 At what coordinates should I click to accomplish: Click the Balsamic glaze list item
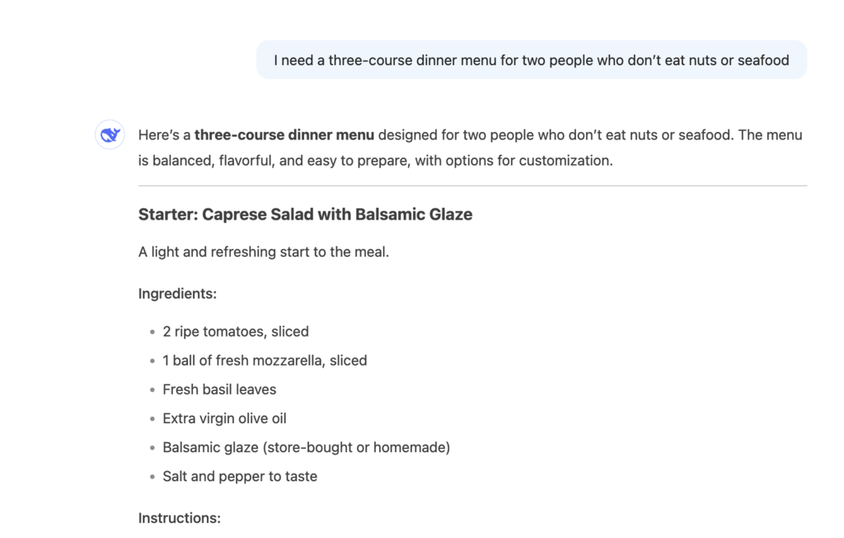(306, 447)
